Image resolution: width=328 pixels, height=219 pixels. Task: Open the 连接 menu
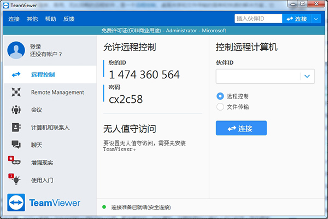(x=14, y=19)
